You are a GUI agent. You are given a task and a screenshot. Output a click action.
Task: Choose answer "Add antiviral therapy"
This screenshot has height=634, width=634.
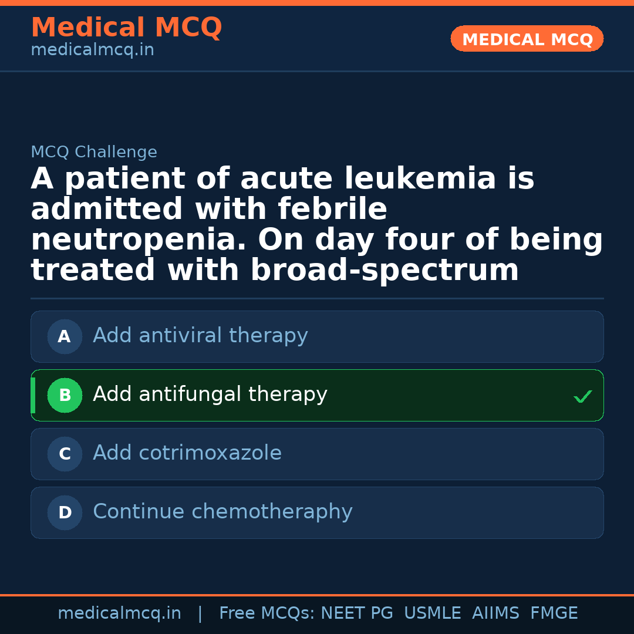(x=200, y=336)
